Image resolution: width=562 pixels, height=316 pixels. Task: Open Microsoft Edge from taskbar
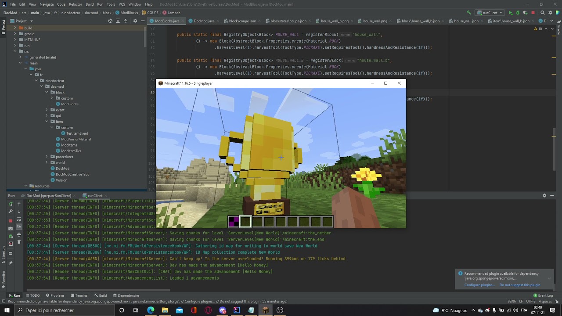(x=151, y=310)
